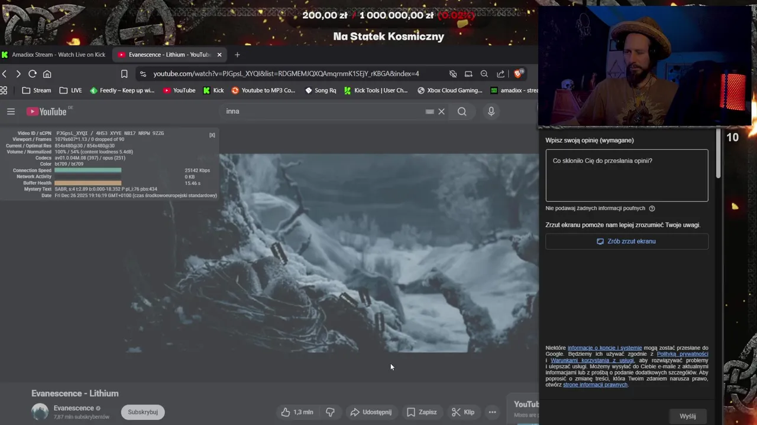Screen dimensions: 757x425
Task: Open the zoom magnifier icon in address bar
Action: [x=484, y=74]
